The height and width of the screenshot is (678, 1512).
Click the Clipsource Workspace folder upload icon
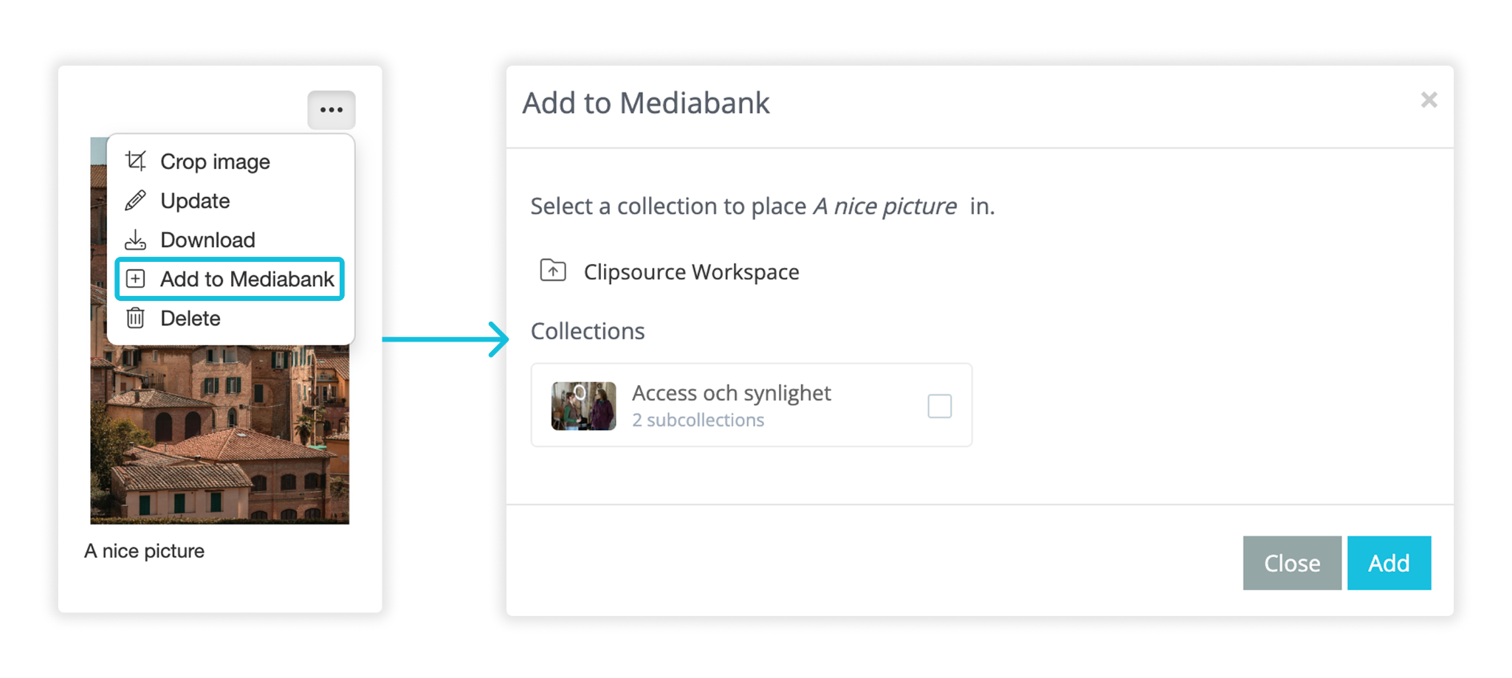(553, 271)
